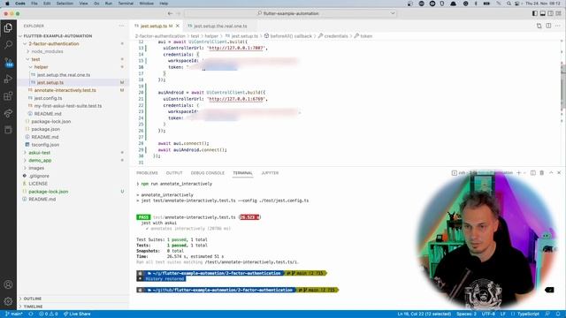Open the editor more actions ellipsis
Image resolution: width=566 pixels, height=318 pixels.
tap(558, 26)
